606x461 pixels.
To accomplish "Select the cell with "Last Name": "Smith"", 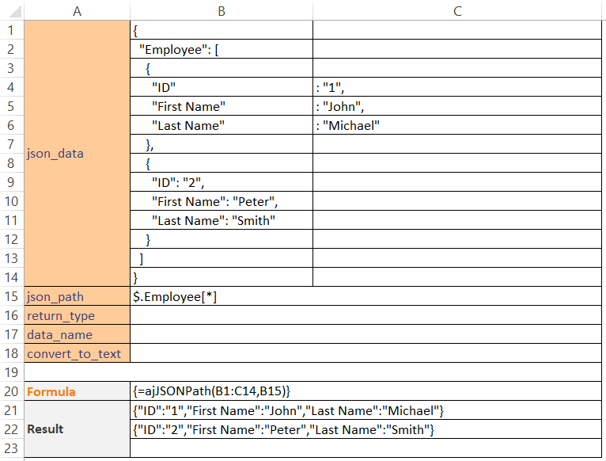I will pyautogui.click(x=221, y=220).
